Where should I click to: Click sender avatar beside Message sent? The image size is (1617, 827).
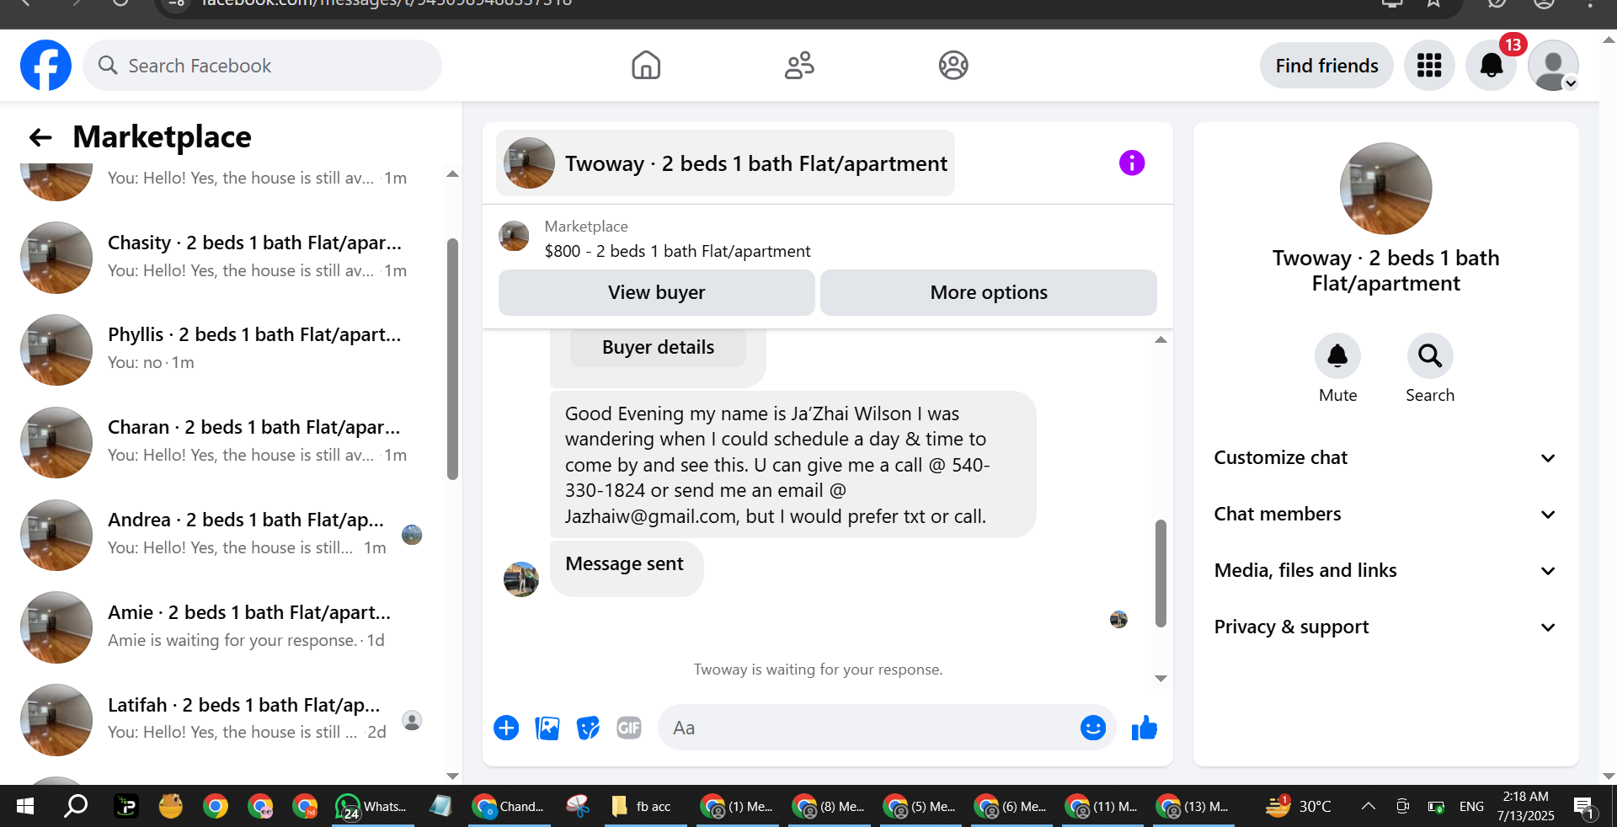[521, 579]
